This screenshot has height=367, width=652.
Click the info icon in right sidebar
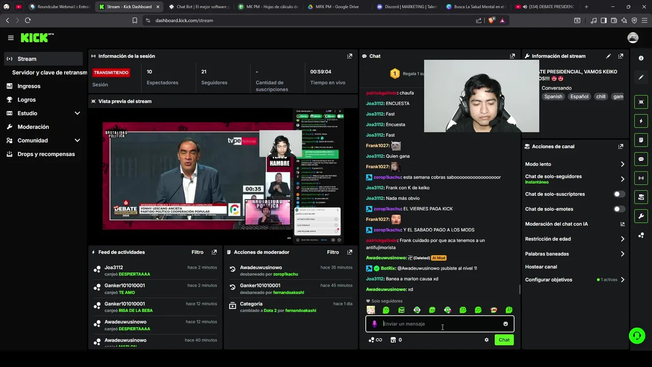tap(641, 58)
